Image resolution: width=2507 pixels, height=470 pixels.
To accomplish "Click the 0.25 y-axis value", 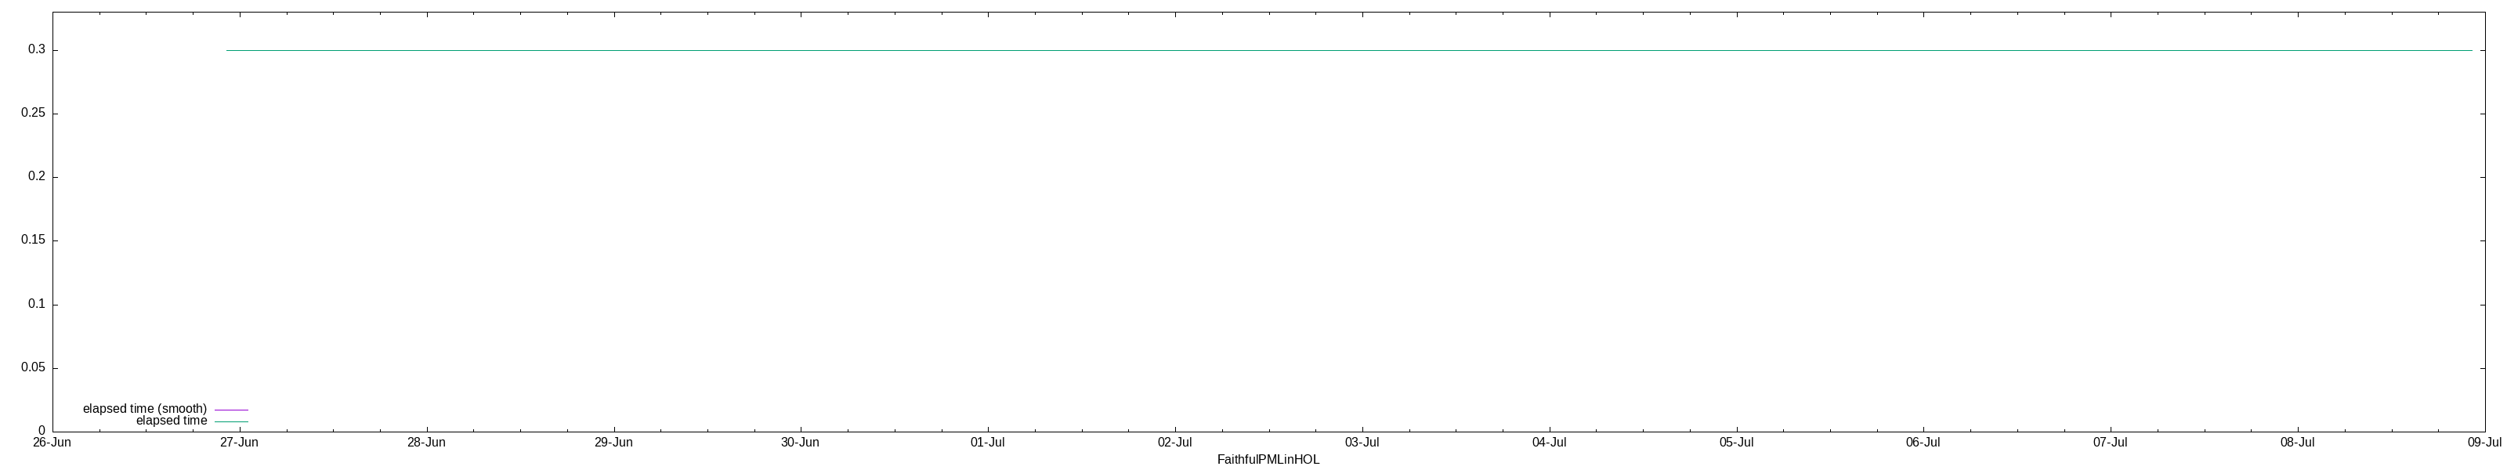I will [33, 114].
